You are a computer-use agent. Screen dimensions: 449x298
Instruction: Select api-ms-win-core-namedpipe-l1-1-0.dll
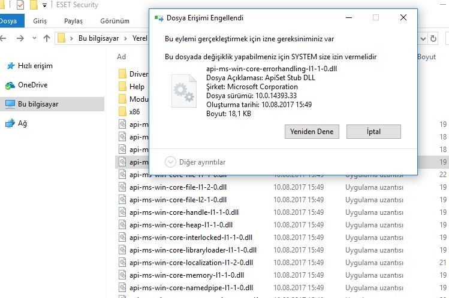point(191,288)
